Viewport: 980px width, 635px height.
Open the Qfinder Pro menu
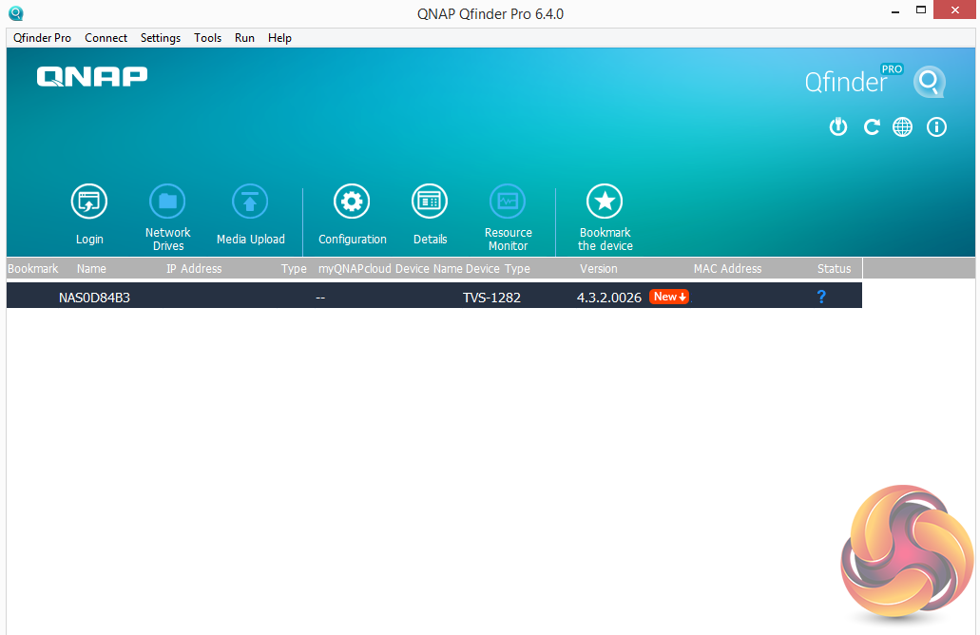point(43,38)
